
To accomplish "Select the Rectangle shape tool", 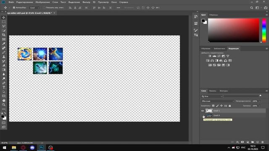I will tap(4, 96).
